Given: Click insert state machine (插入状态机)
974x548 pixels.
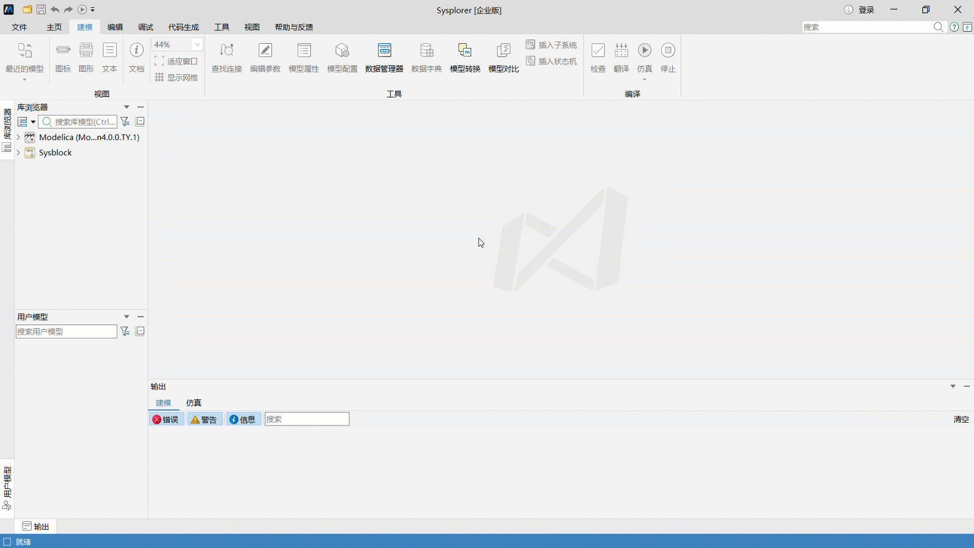Looking at the screenshot, I should pos(552,61).
